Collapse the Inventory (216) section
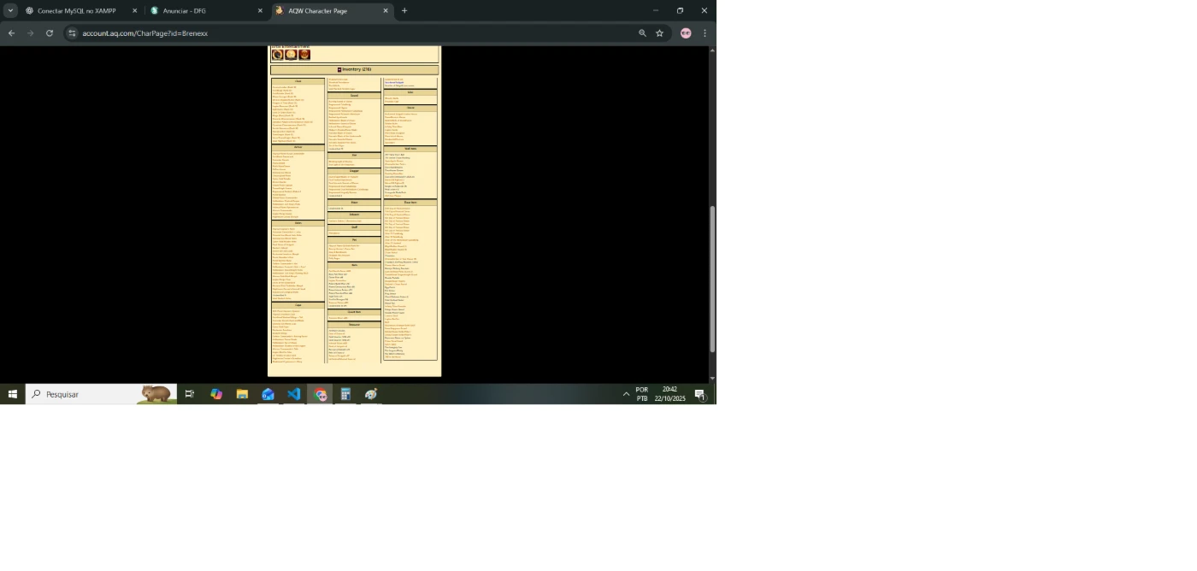 point(339,70)
